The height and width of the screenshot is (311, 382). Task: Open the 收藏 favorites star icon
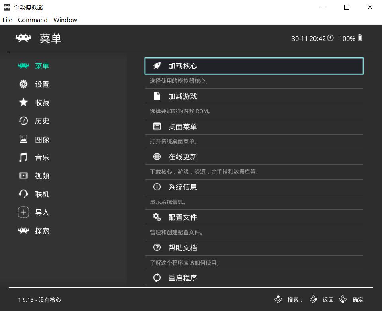24,102
